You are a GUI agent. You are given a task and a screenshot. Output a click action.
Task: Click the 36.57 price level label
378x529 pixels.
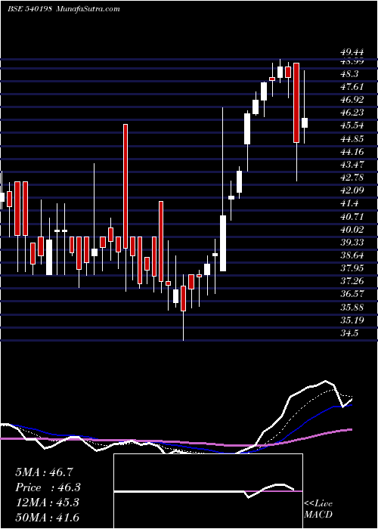(x=352, y=294)
